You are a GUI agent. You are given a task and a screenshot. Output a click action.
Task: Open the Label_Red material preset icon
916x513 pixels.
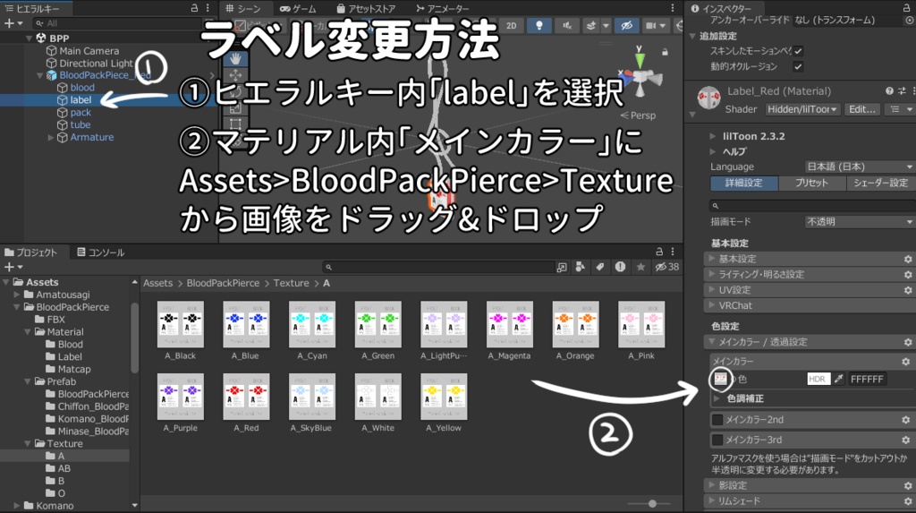pyautogui.click(x=902, y=91)
